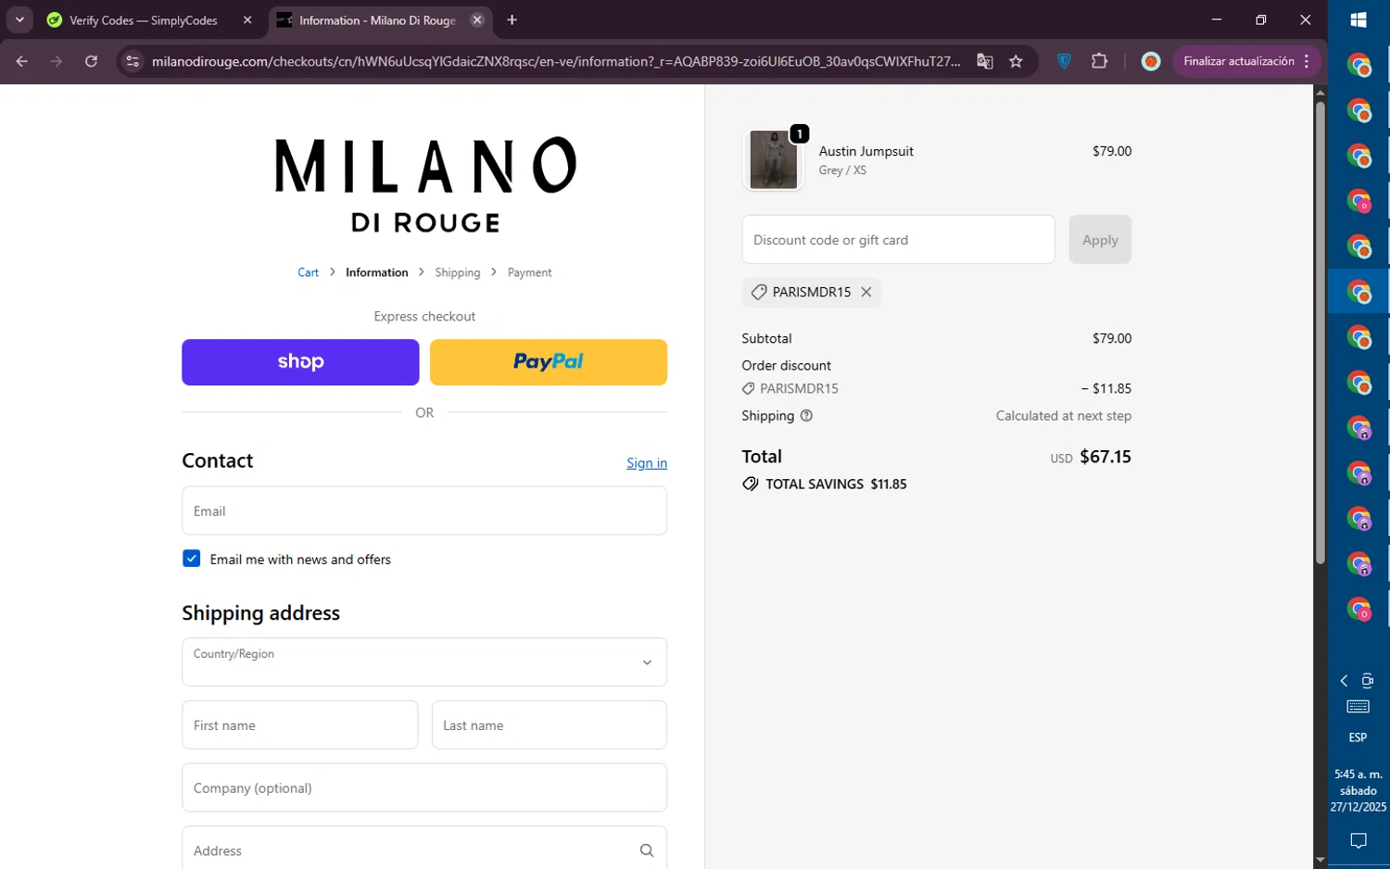Open the shield extension icon
The width and height of the screenshot is (1390, 869).
coord(1065,61)
